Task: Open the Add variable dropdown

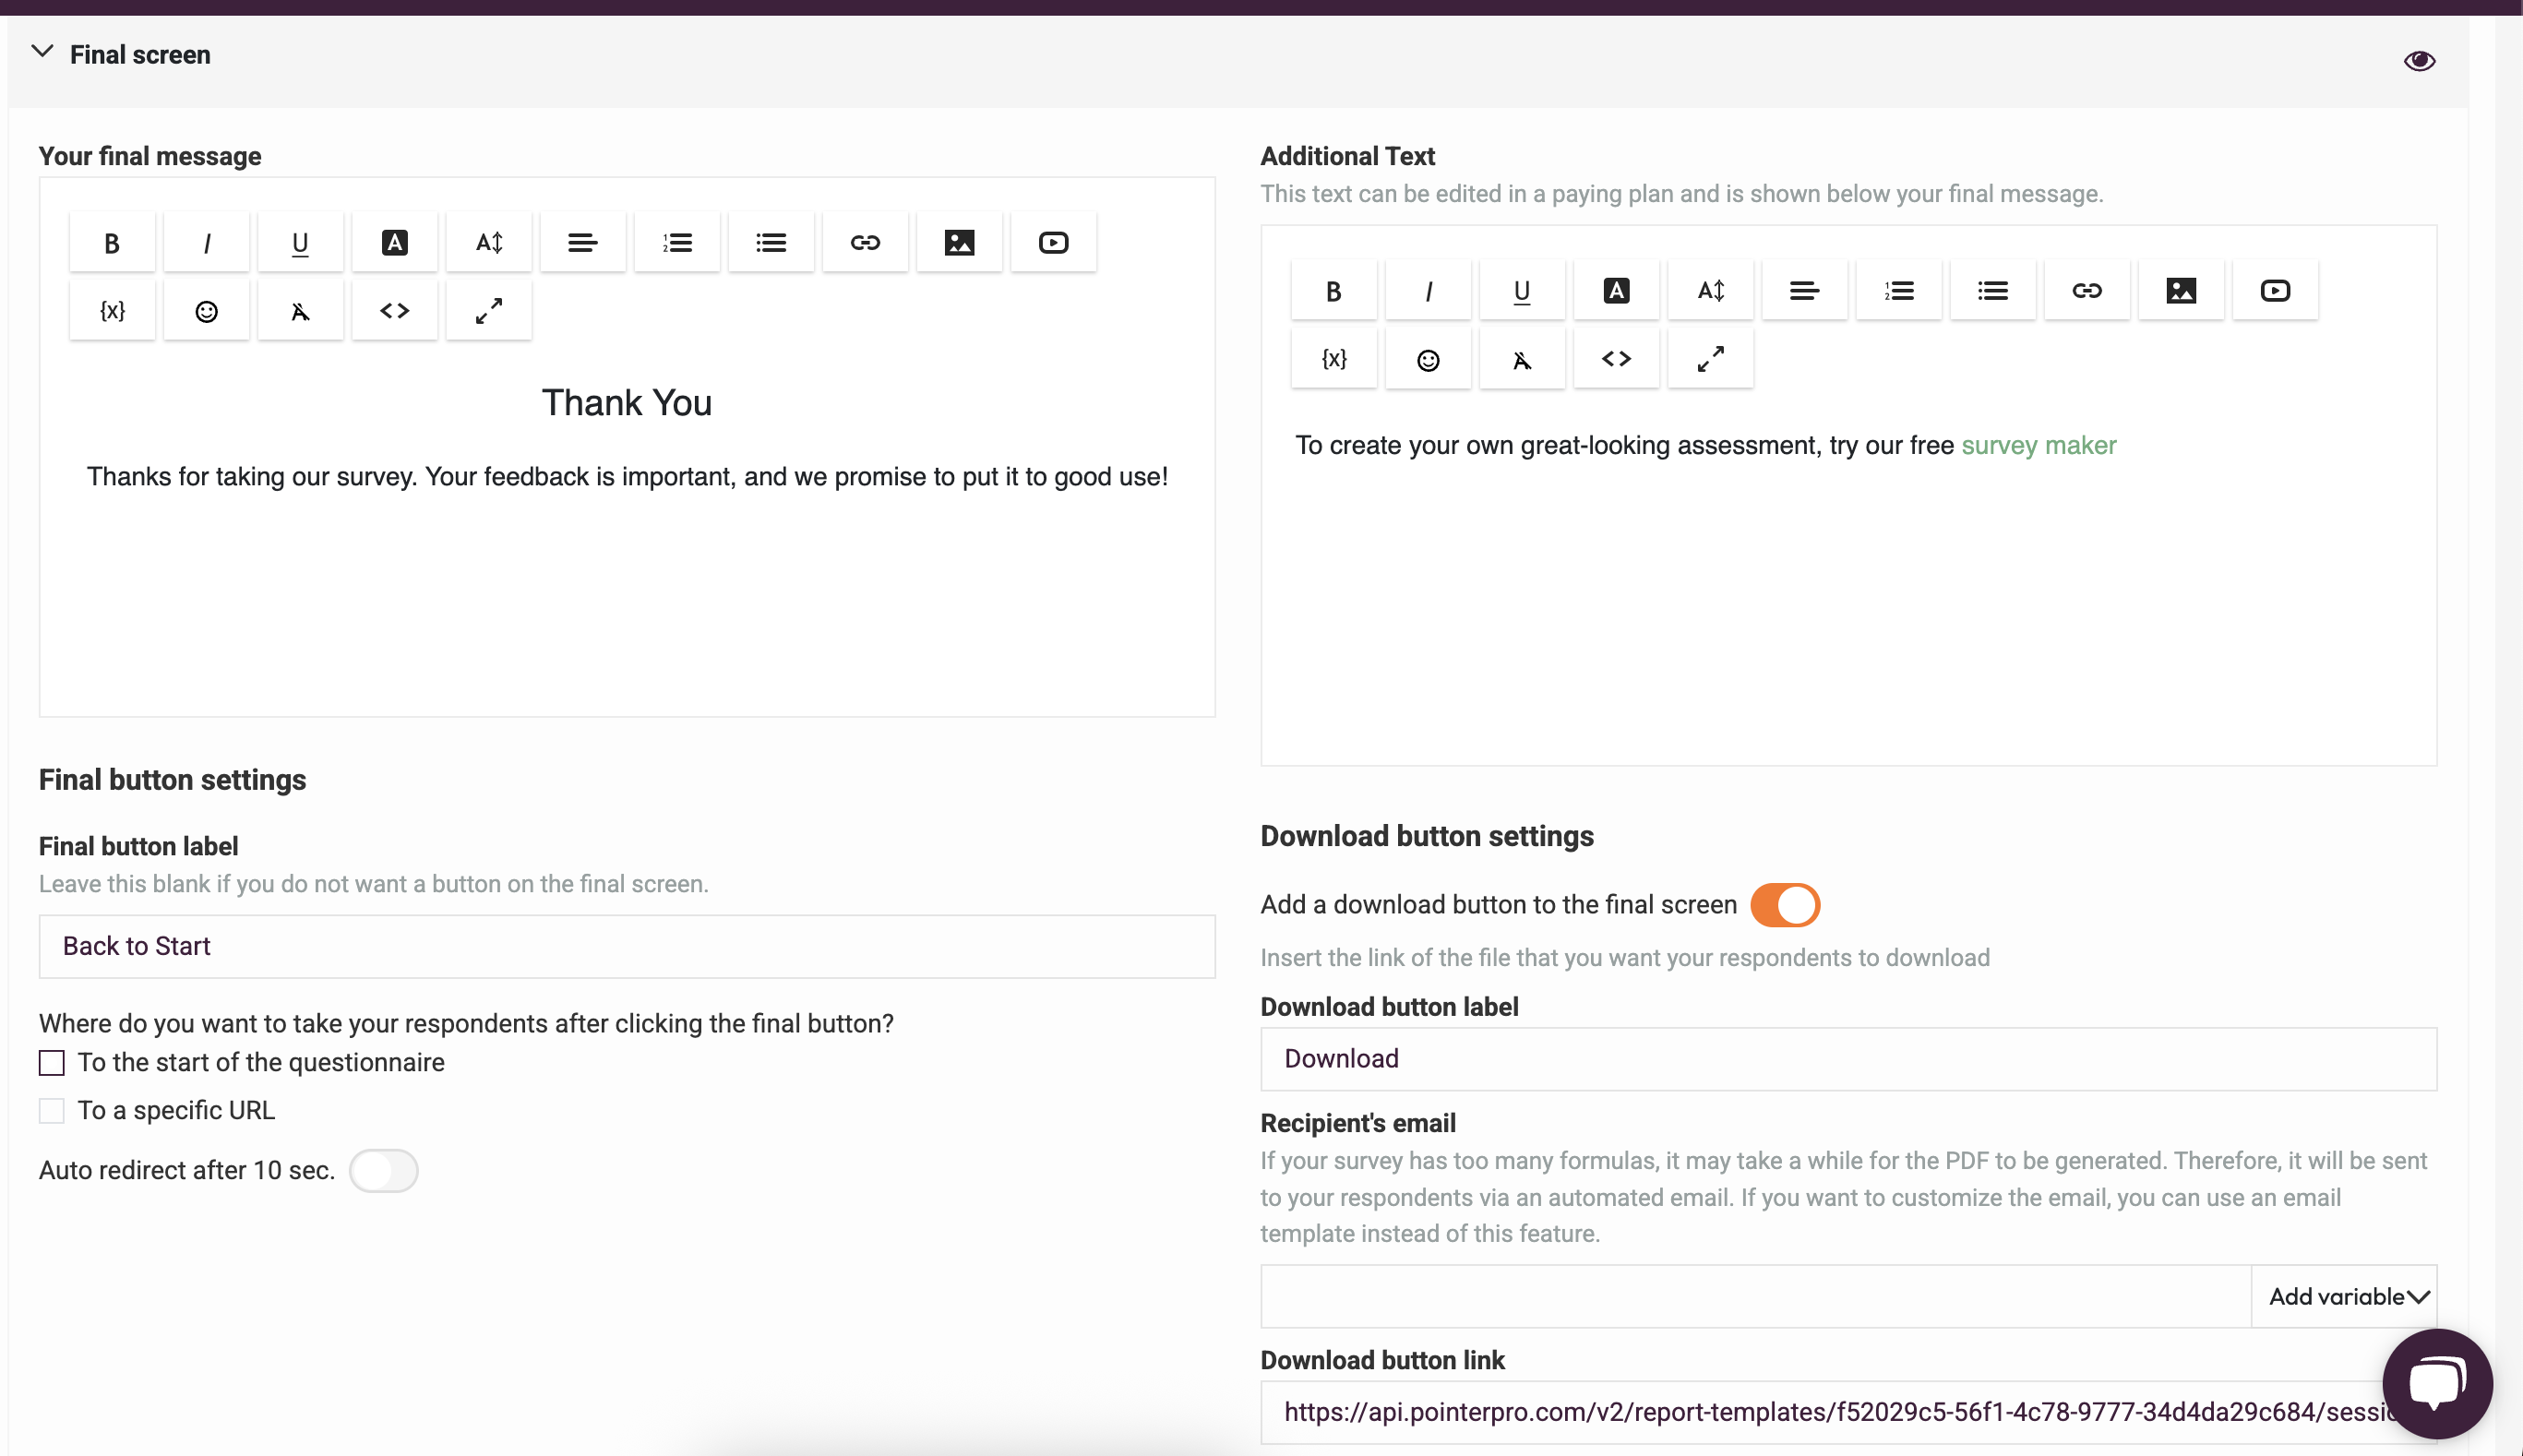Action: 2346,1297
